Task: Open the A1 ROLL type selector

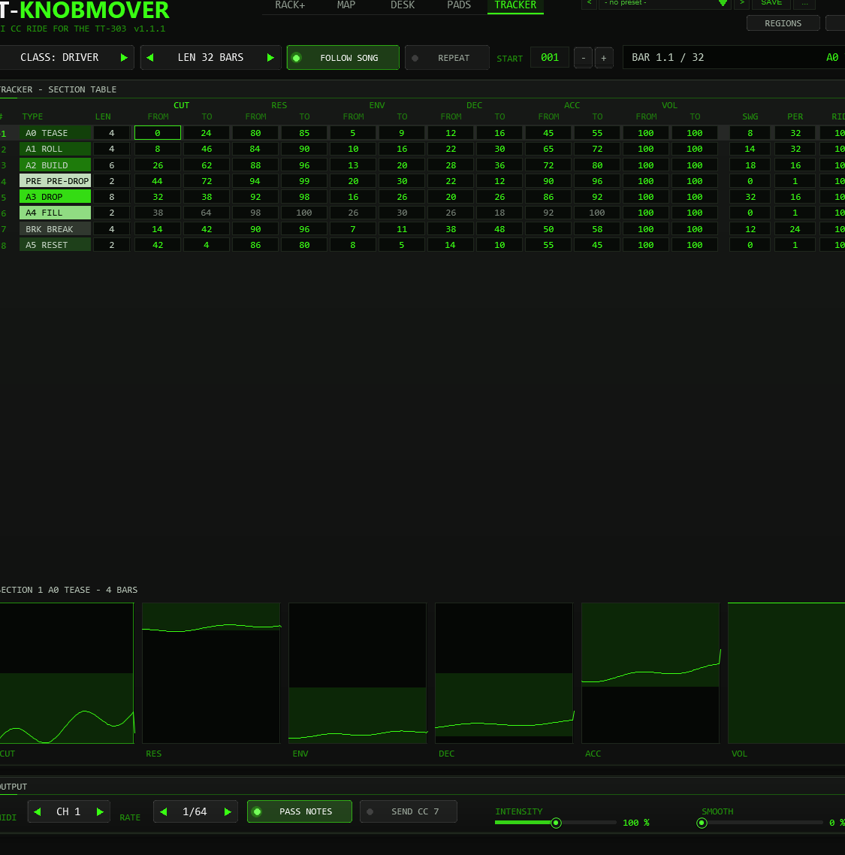Action: pyautogui.click(x=55, y=149)
